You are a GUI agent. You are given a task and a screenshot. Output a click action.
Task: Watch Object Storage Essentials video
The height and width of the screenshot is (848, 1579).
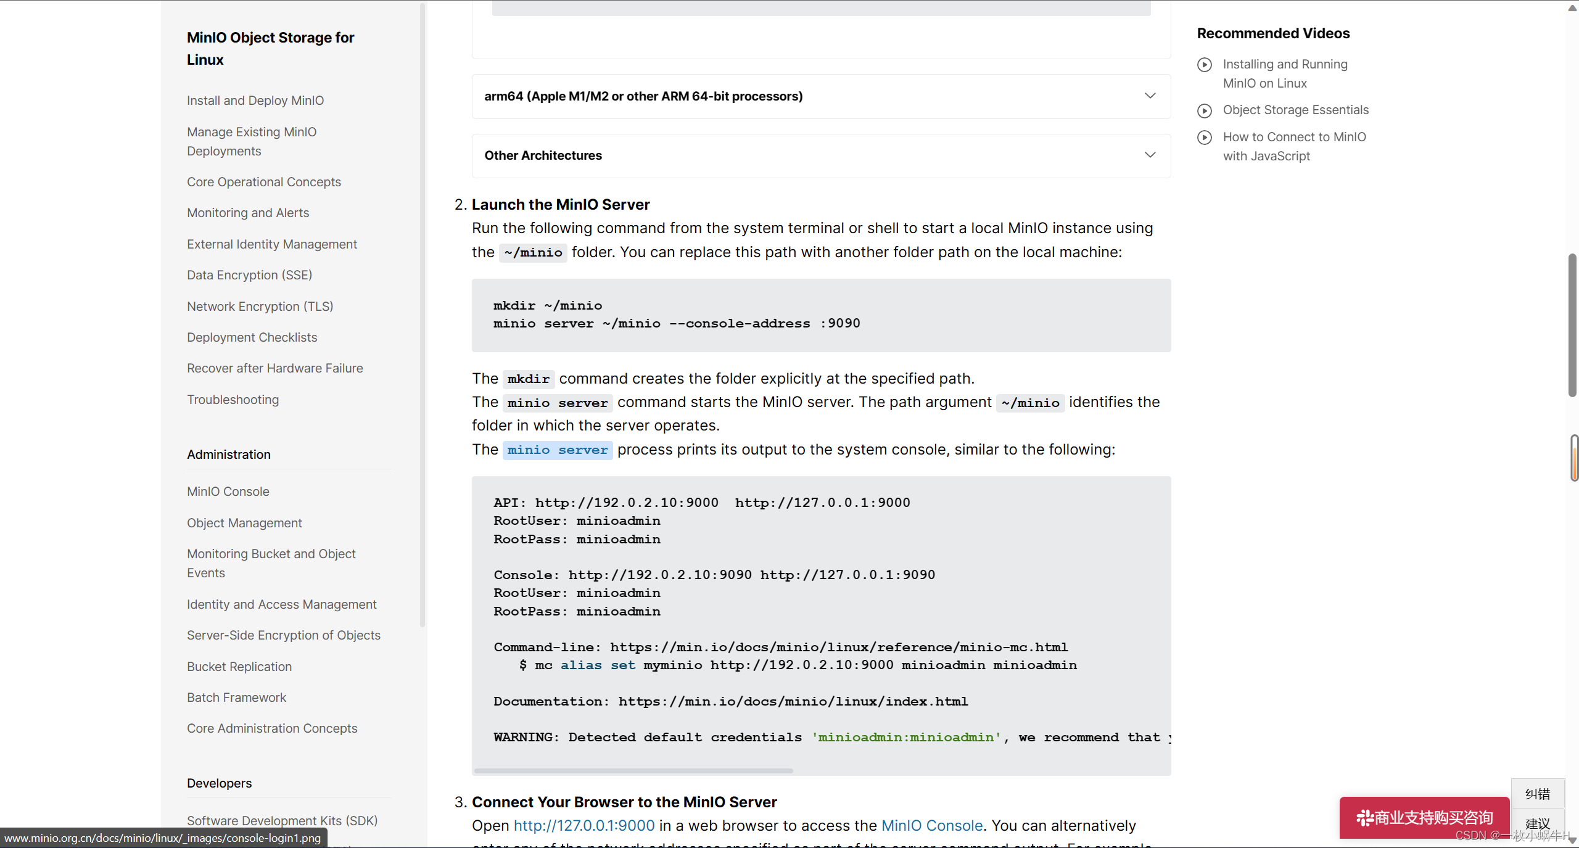click(1296, 110)
